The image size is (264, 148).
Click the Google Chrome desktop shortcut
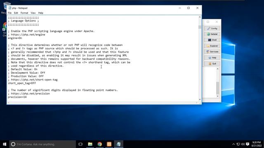click(x=5, y=29)
